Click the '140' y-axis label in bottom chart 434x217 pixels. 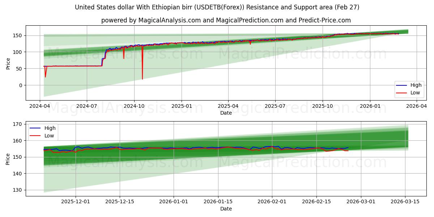point(18,174)
